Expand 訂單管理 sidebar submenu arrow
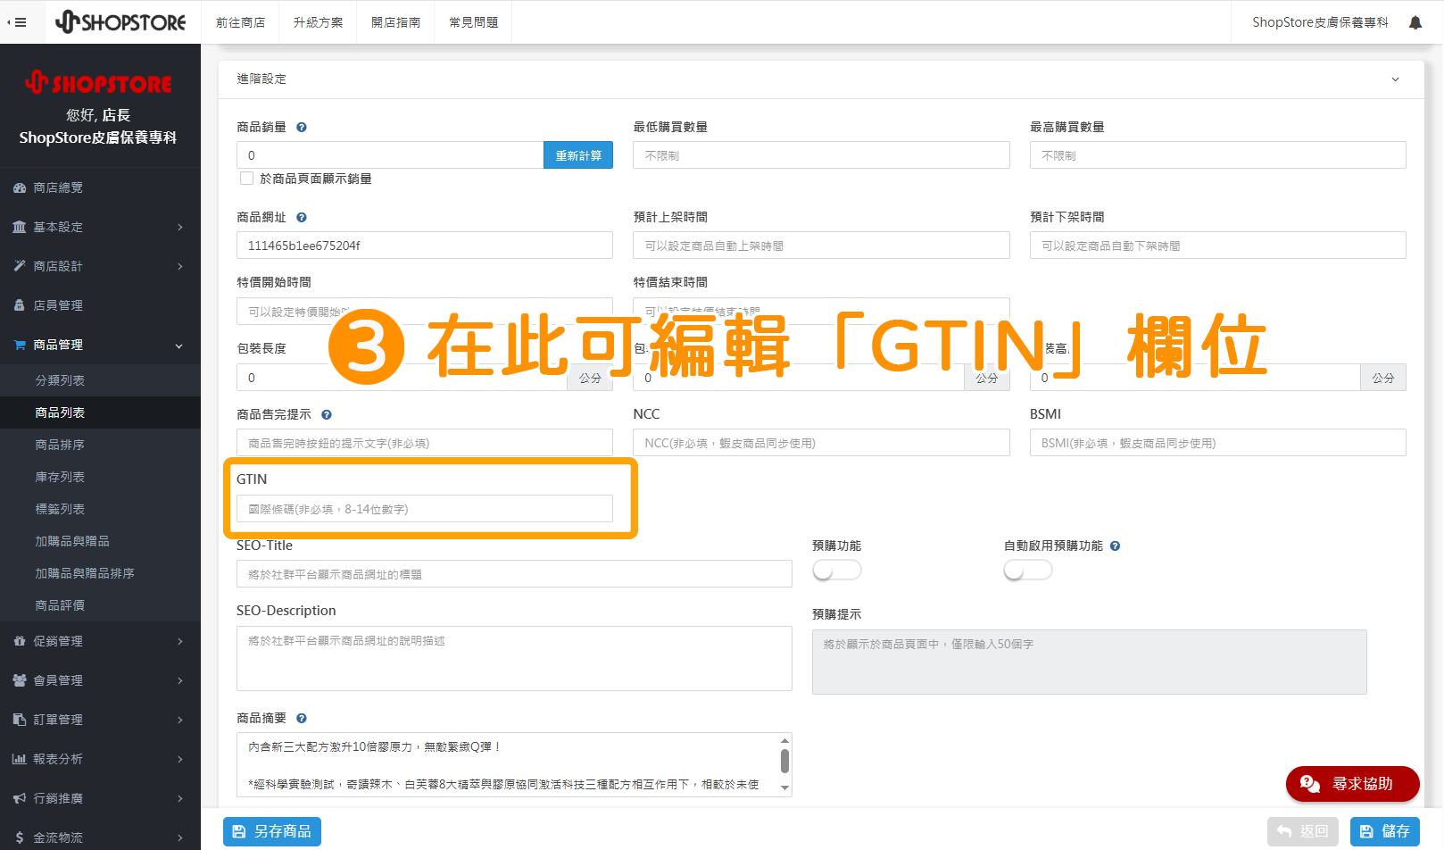Image resolution: width=1444 pixels, height=850 pixels. pos(180,721)
